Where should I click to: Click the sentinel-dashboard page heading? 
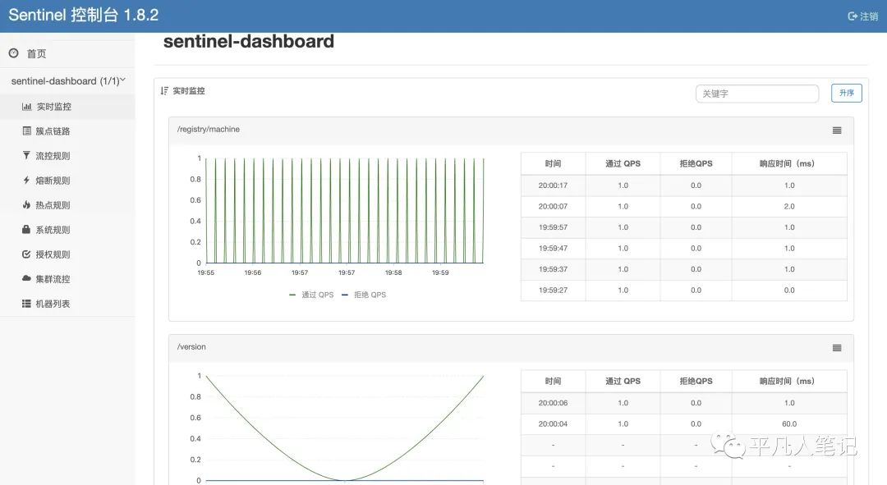(248, 41)
